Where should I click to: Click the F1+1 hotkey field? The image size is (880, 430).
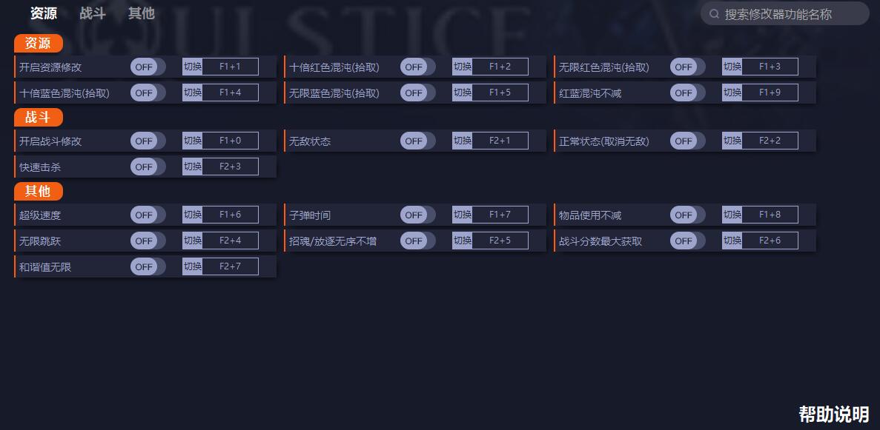pyautogui.click(x=230, y=67)
